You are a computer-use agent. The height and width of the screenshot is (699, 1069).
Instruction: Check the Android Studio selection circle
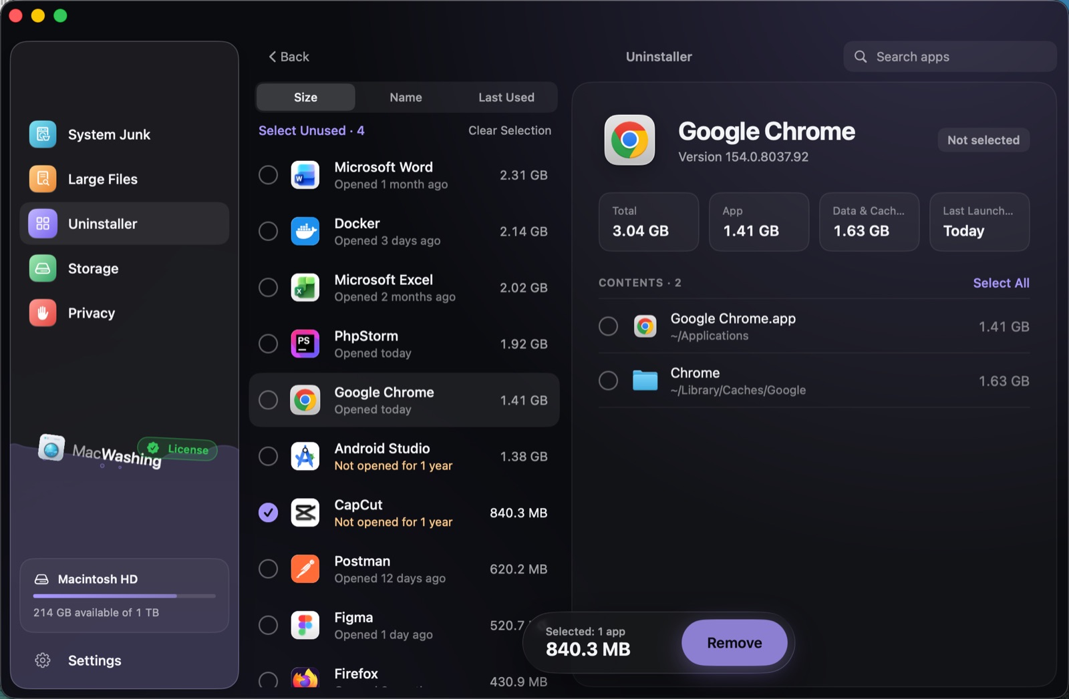coord(268,457)
